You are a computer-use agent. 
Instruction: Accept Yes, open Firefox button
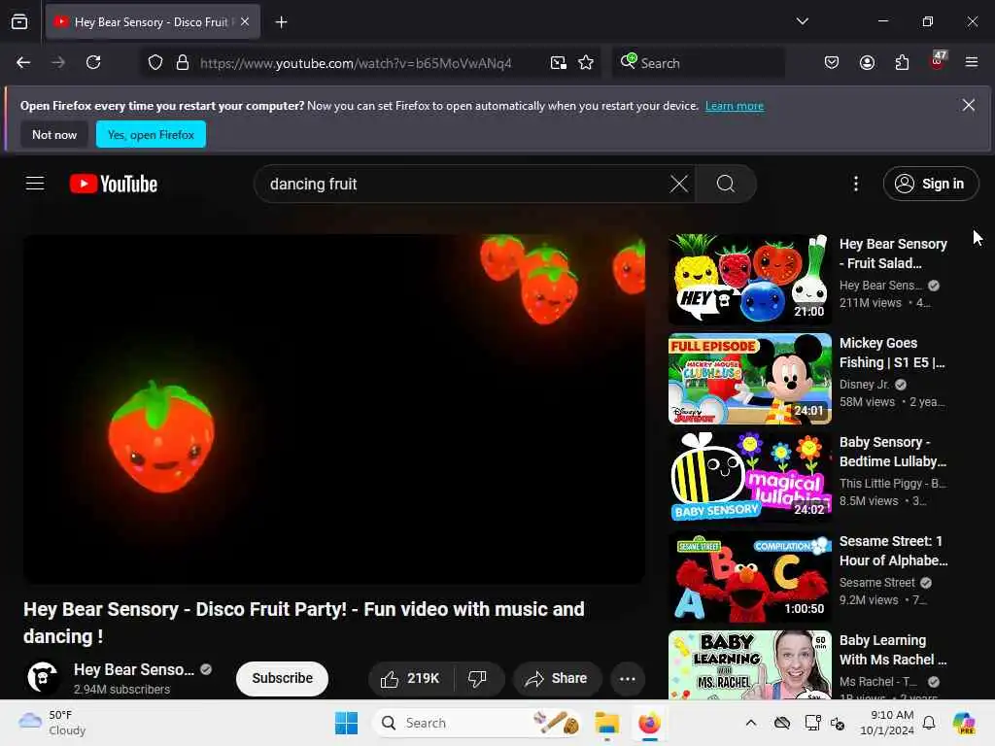pos(151,134)
